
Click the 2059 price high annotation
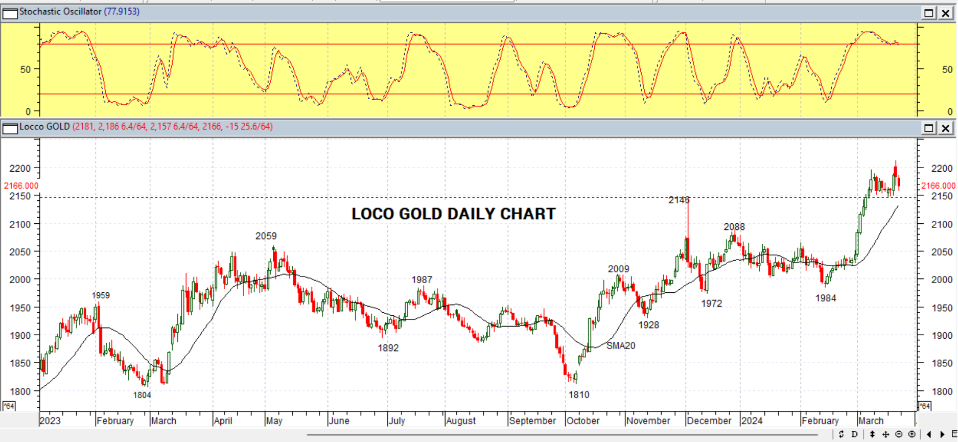click(266, 236)
